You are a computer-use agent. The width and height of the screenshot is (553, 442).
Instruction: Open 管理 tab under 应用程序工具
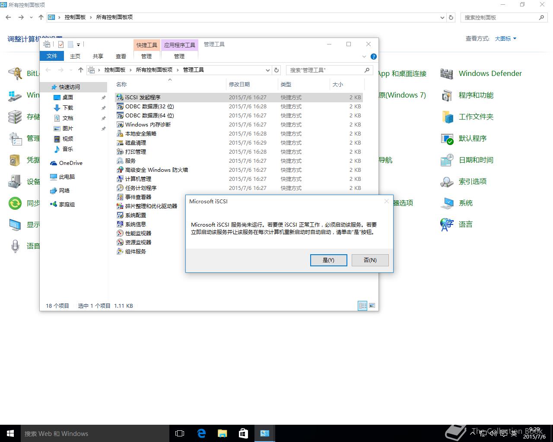point(179,56)
